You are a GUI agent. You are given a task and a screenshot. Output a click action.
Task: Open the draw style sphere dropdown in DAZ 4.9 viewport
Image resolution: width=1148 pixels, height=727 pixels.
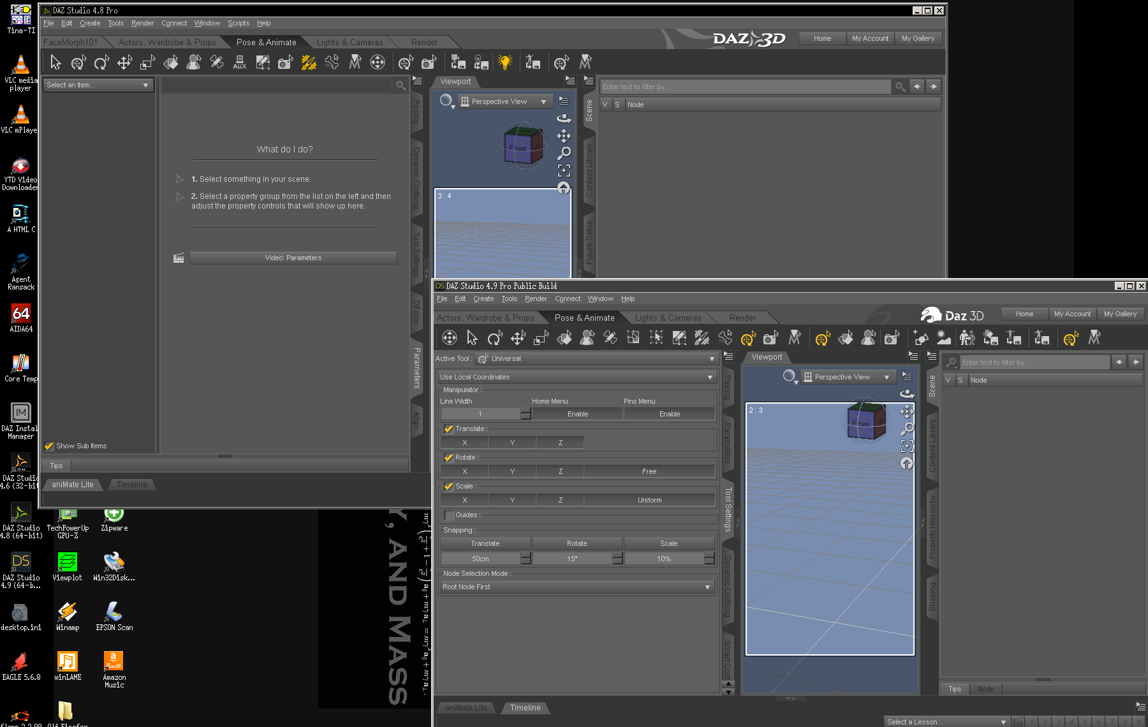790,377
